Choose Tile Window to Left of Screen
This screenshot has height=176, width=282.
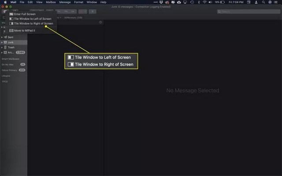tap(31, 18)
